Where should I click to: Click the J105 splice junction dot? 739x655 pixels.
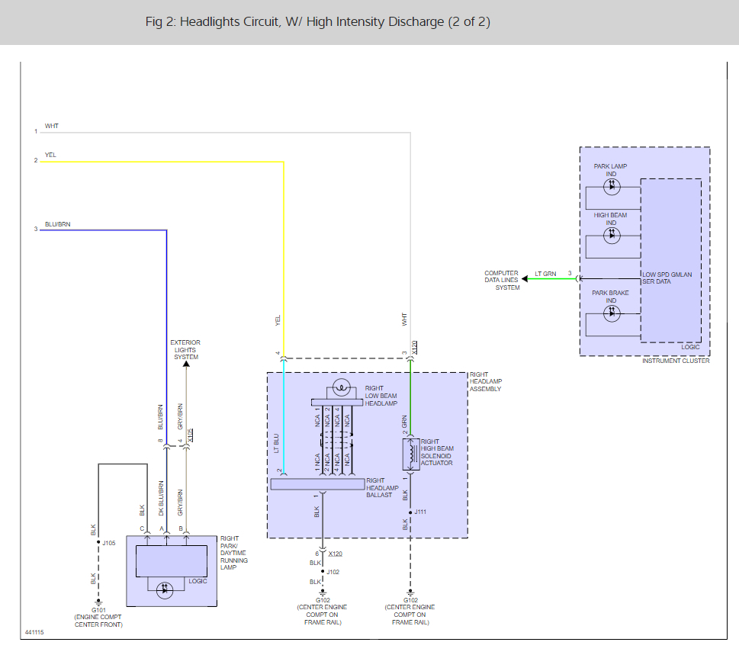tap(98, 542)
